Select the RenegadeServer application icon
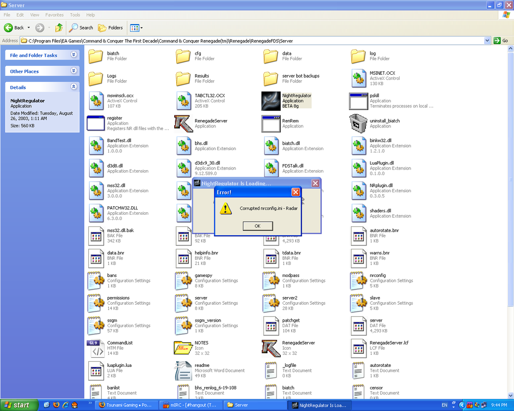The height and width of the screenshot is (411, 514). point(183,123)
